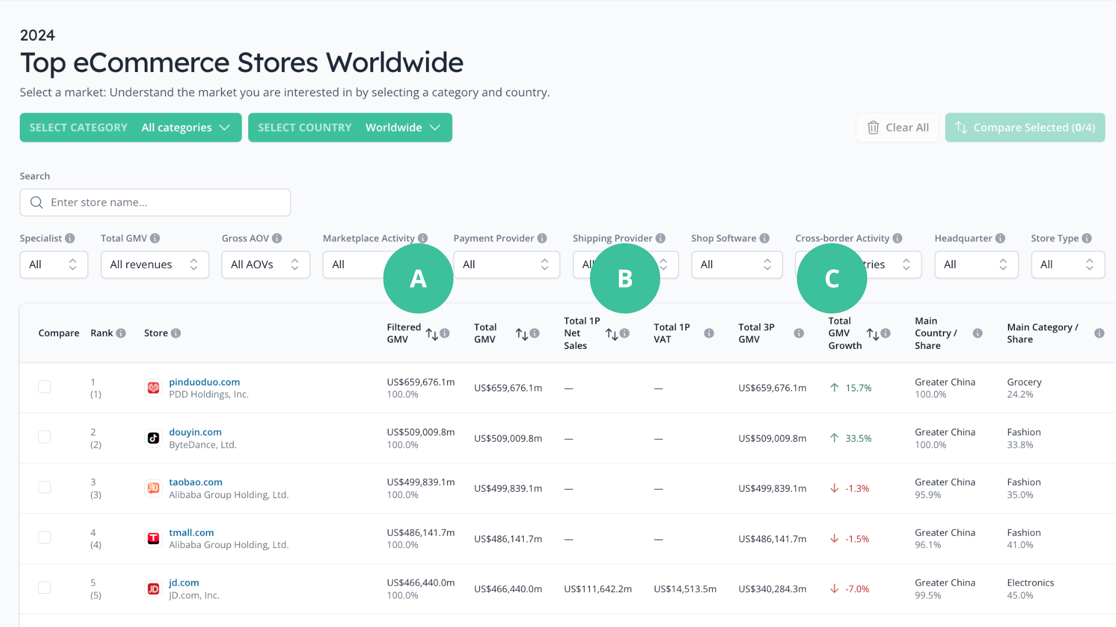Click the Specialist filter info icon
Viewport: 1116px width, 627px height.
(70, 238)
